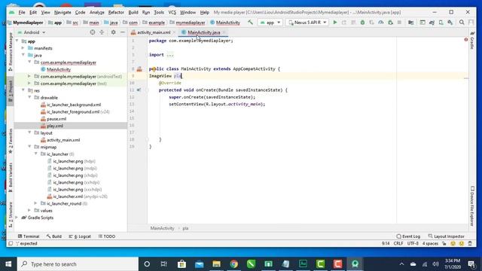This screenshot has height=271, width=482.
Task: Click CRLF line separator in status bar
Action: pos(398,243)
